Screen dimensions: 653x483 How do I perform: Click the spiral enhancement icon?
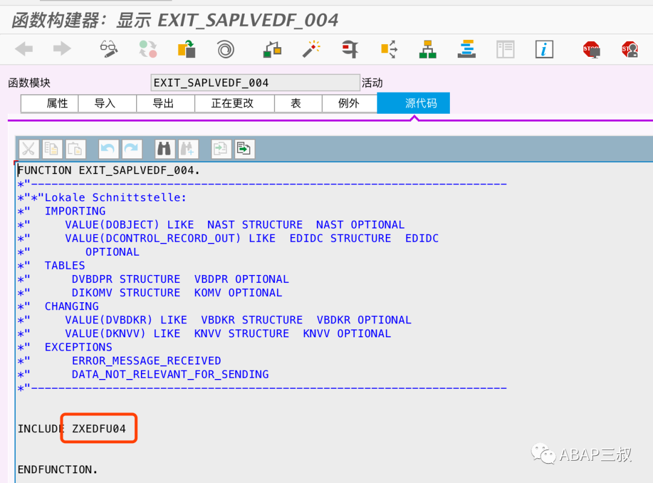pos(226,49)
